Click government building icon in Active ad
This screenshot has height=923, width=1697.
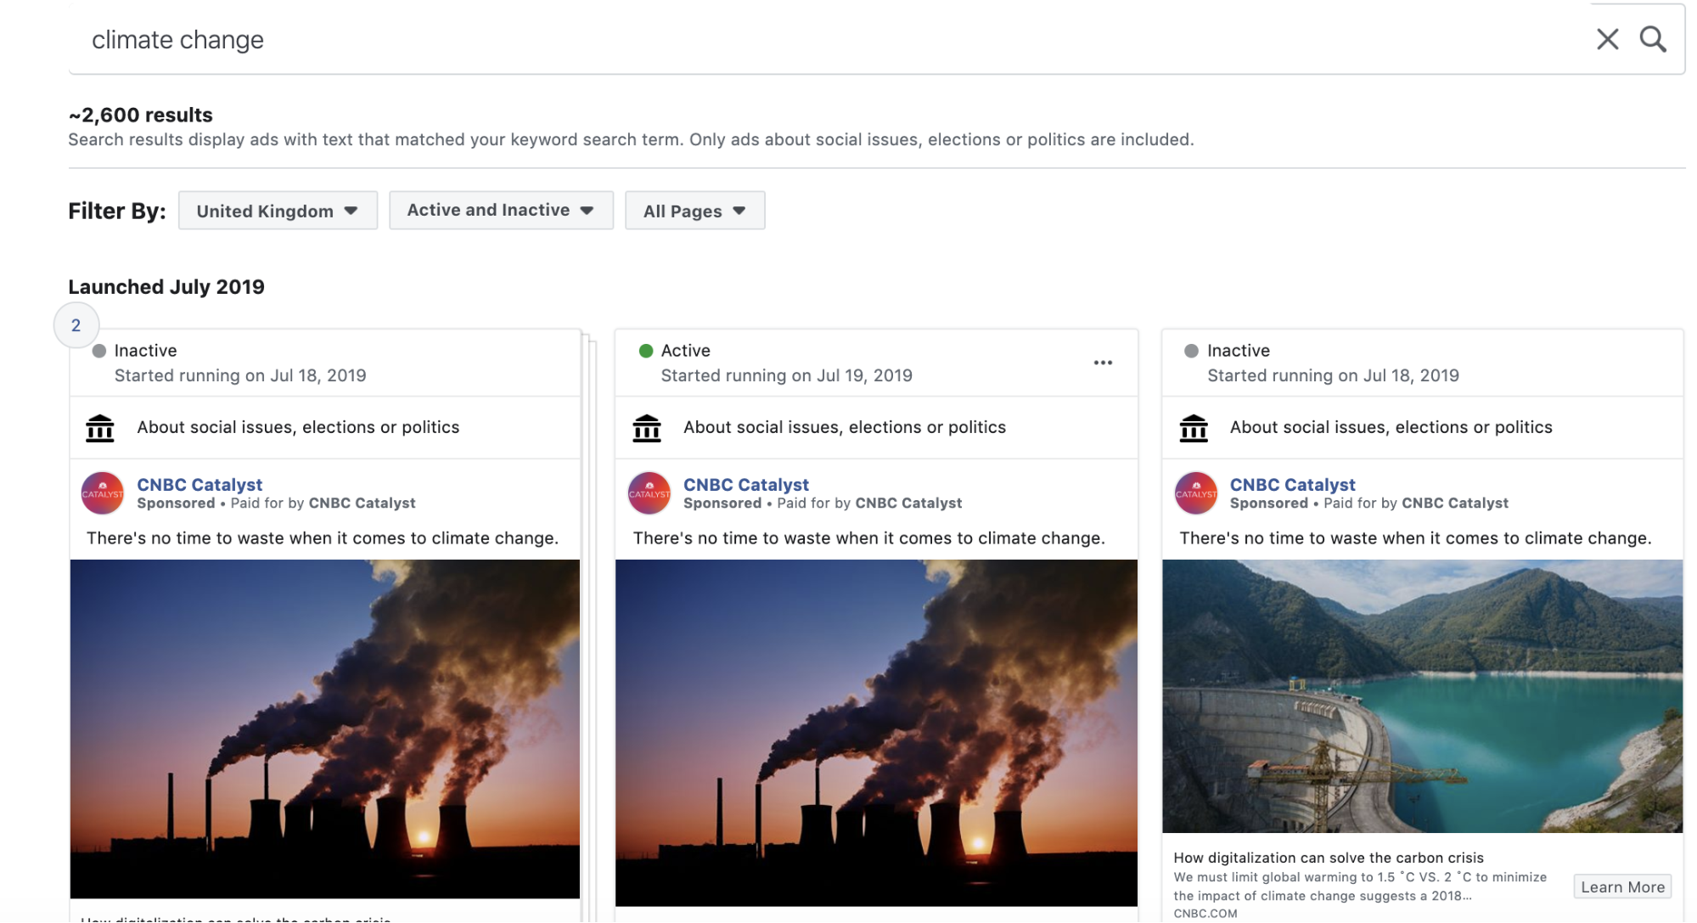click(647, 428)
